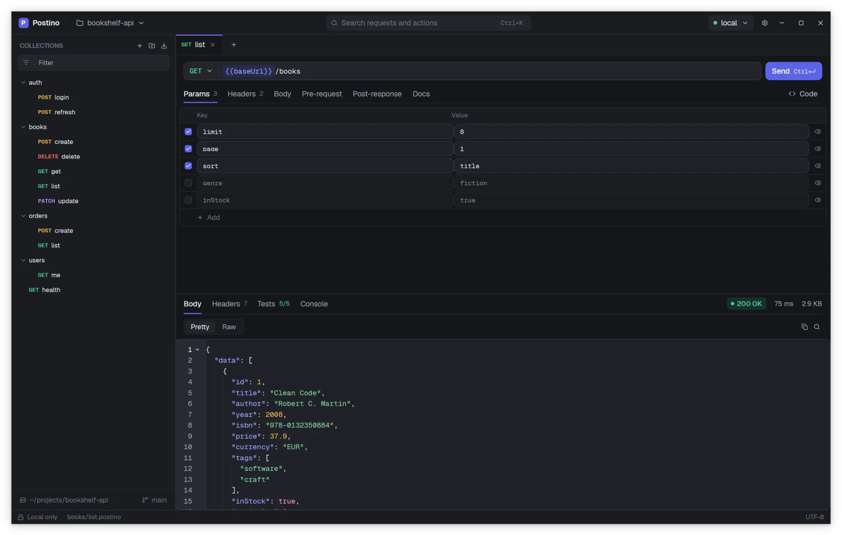Open the response Tests tab
Viewport: 842px width, 535px height.
273,304
